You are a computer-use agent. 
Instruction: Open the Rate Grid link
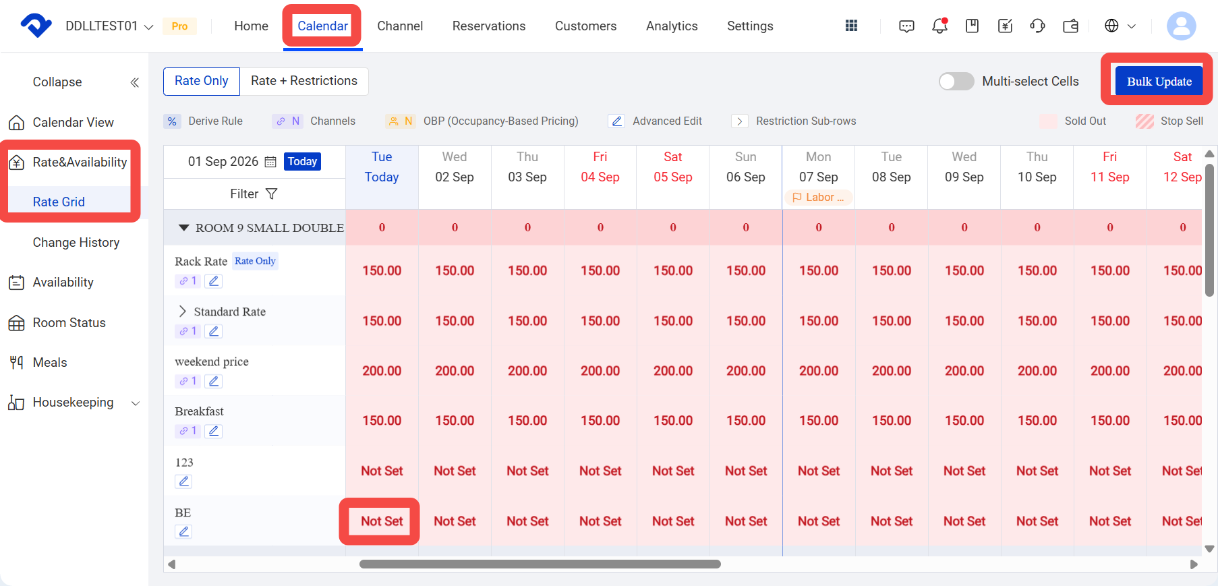click(59, 202)
